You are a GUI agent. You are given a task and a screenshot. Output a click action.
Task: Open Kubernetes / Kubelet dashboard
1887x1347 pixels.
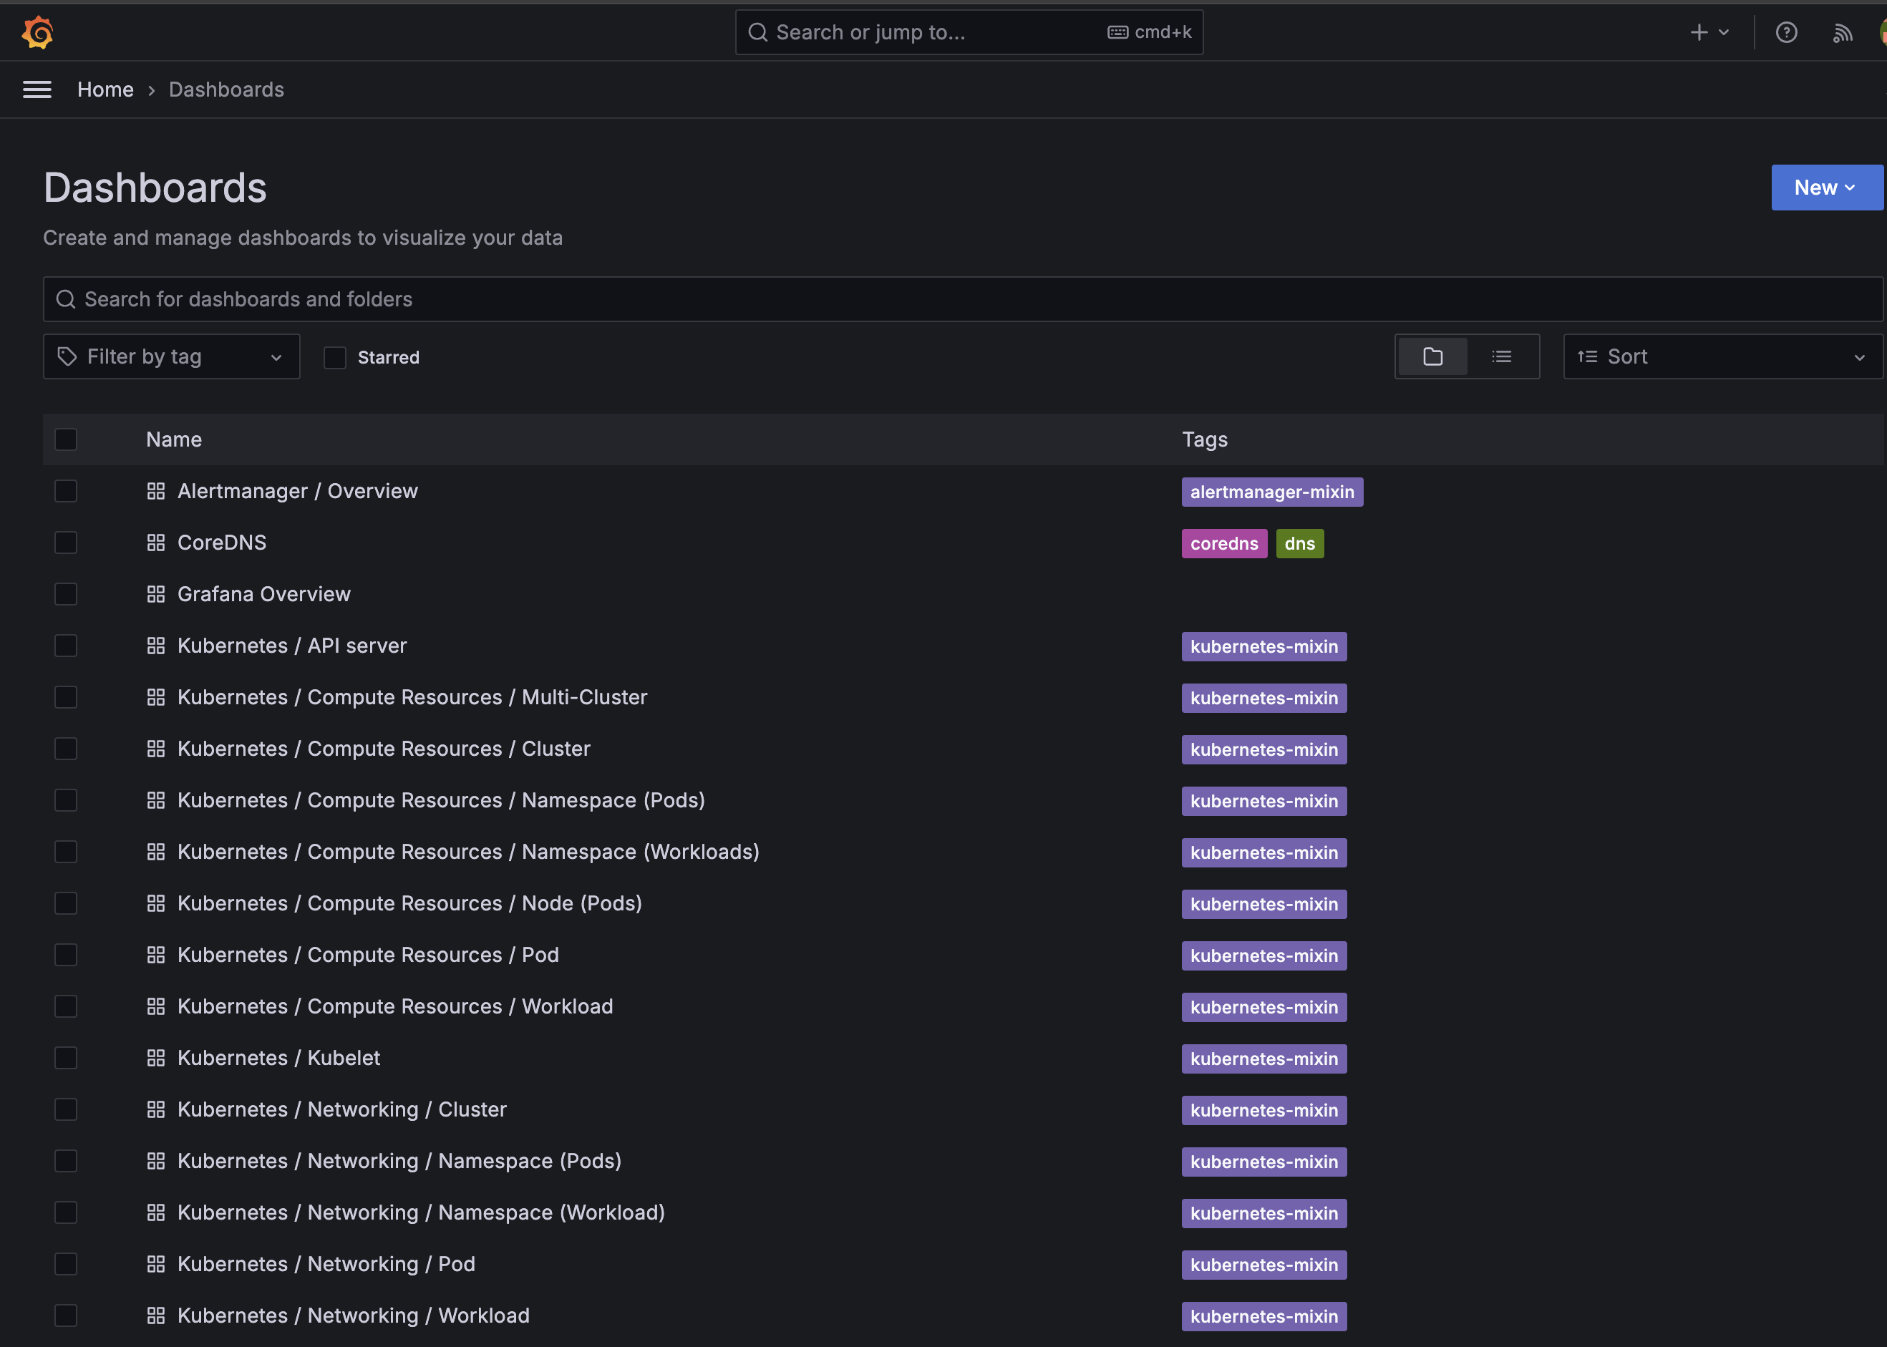(278, 1058)
